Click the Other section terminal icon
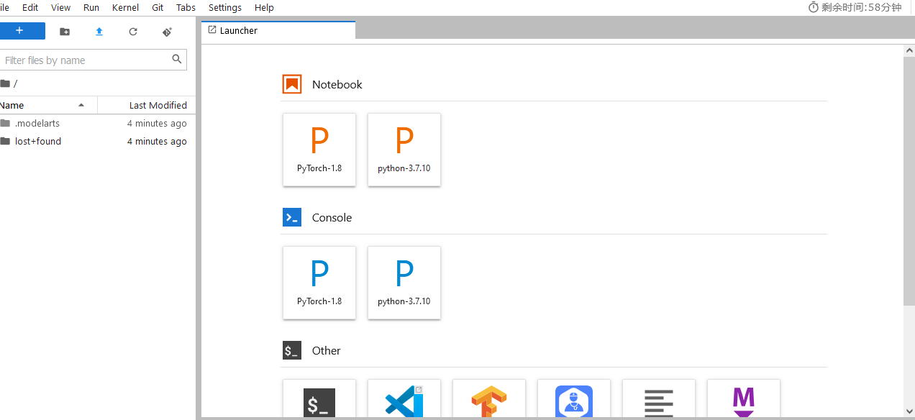Image resolution: width=915 pixels, height=420 pixels. point(292,350)
